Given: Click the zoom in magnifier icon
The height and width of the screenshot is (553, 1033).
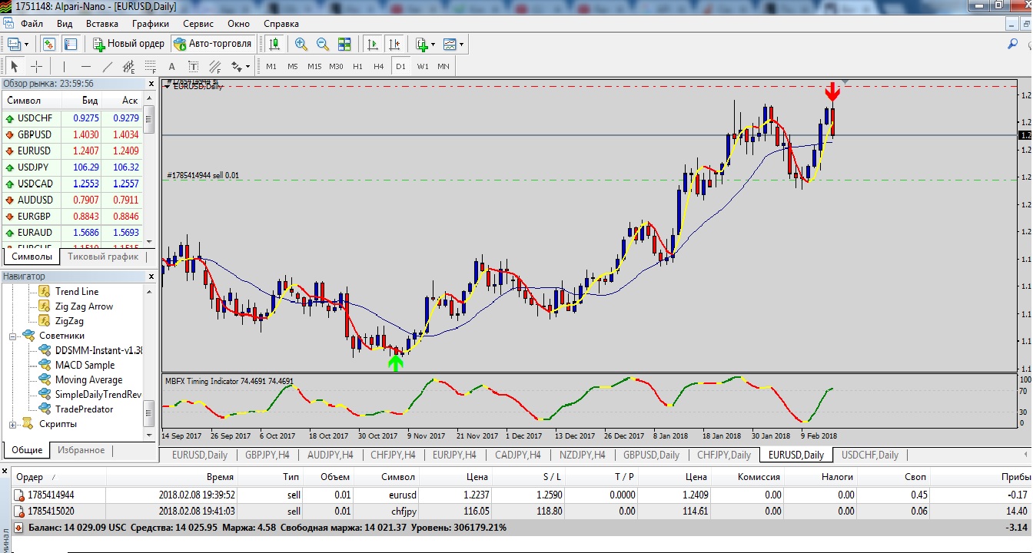Looking at the screenshot, I should coord(301,44).
